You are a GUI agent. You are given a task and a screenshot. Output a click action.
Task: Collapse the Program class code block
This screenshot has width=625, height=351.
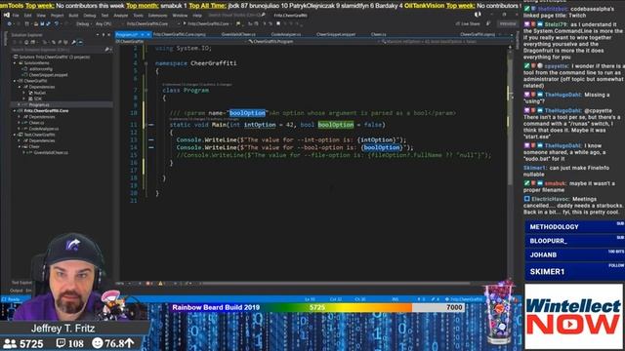coord(146,91)
